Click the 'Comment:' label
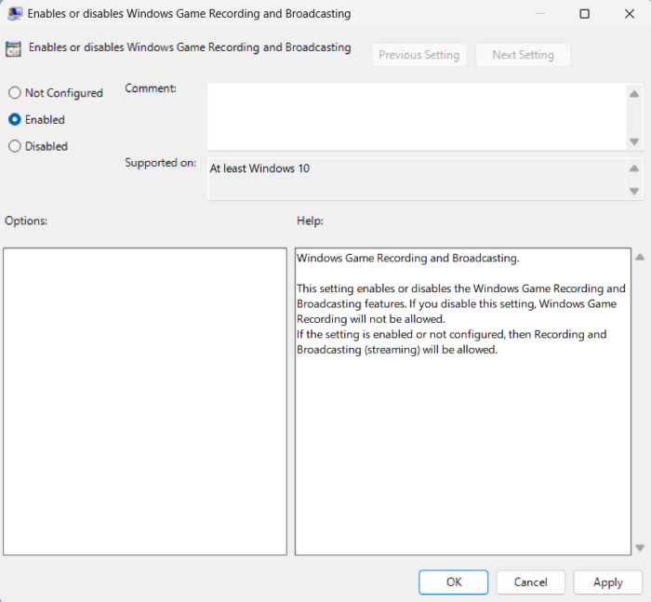This screenshot has height=602, width=651. pos(151,88)
